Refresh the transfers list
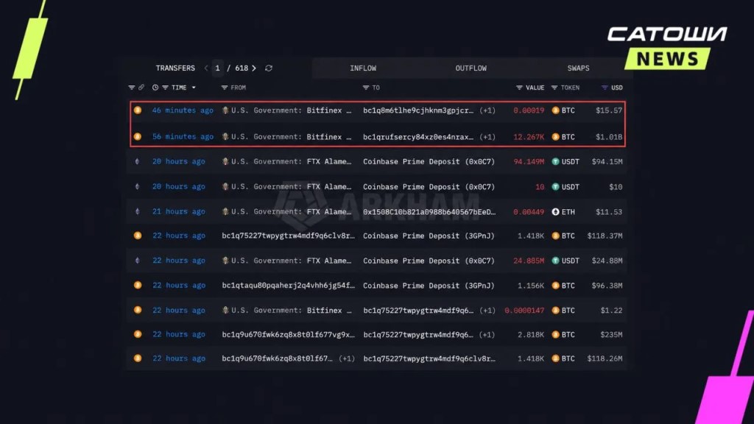Screen dimensions: 754x424 click(269, 68)
